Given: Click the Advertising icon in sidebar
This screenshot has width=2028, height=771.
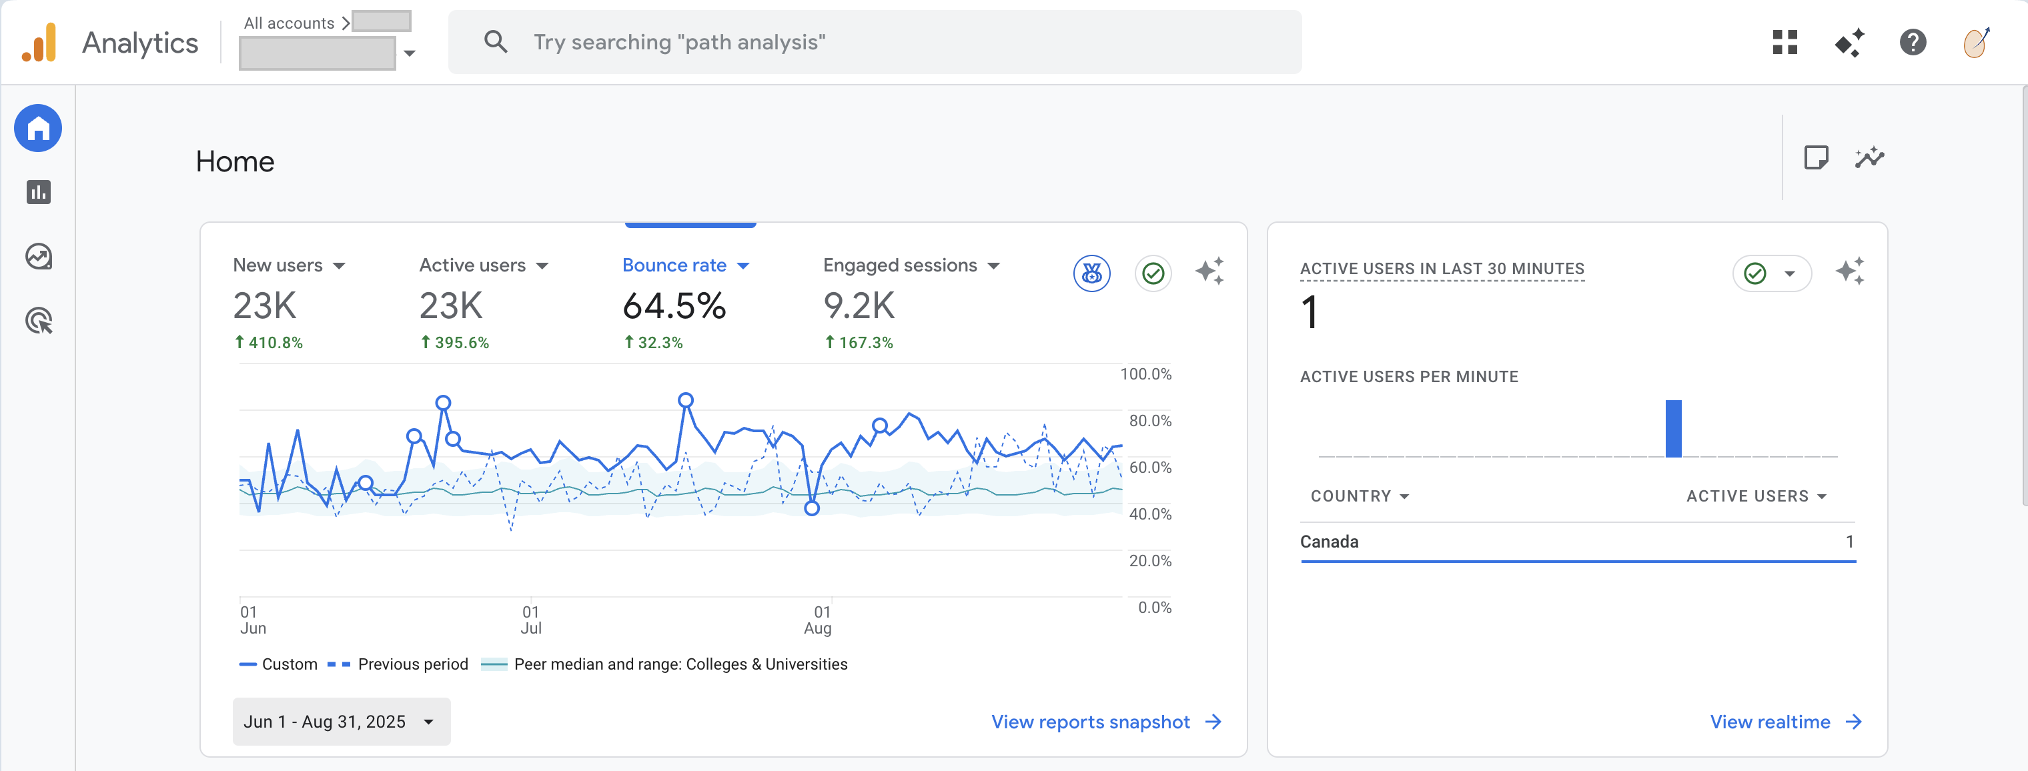Looking at the screenshot, I should (x=37, y=320).
